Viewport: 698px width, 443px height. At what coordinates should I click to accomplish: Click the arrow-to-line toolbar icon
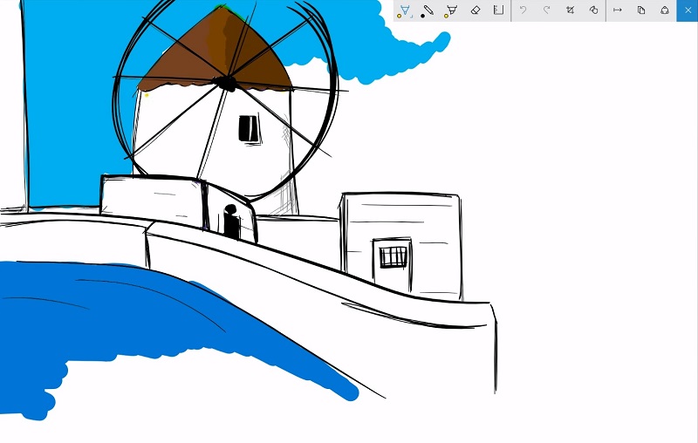point(618,10)
